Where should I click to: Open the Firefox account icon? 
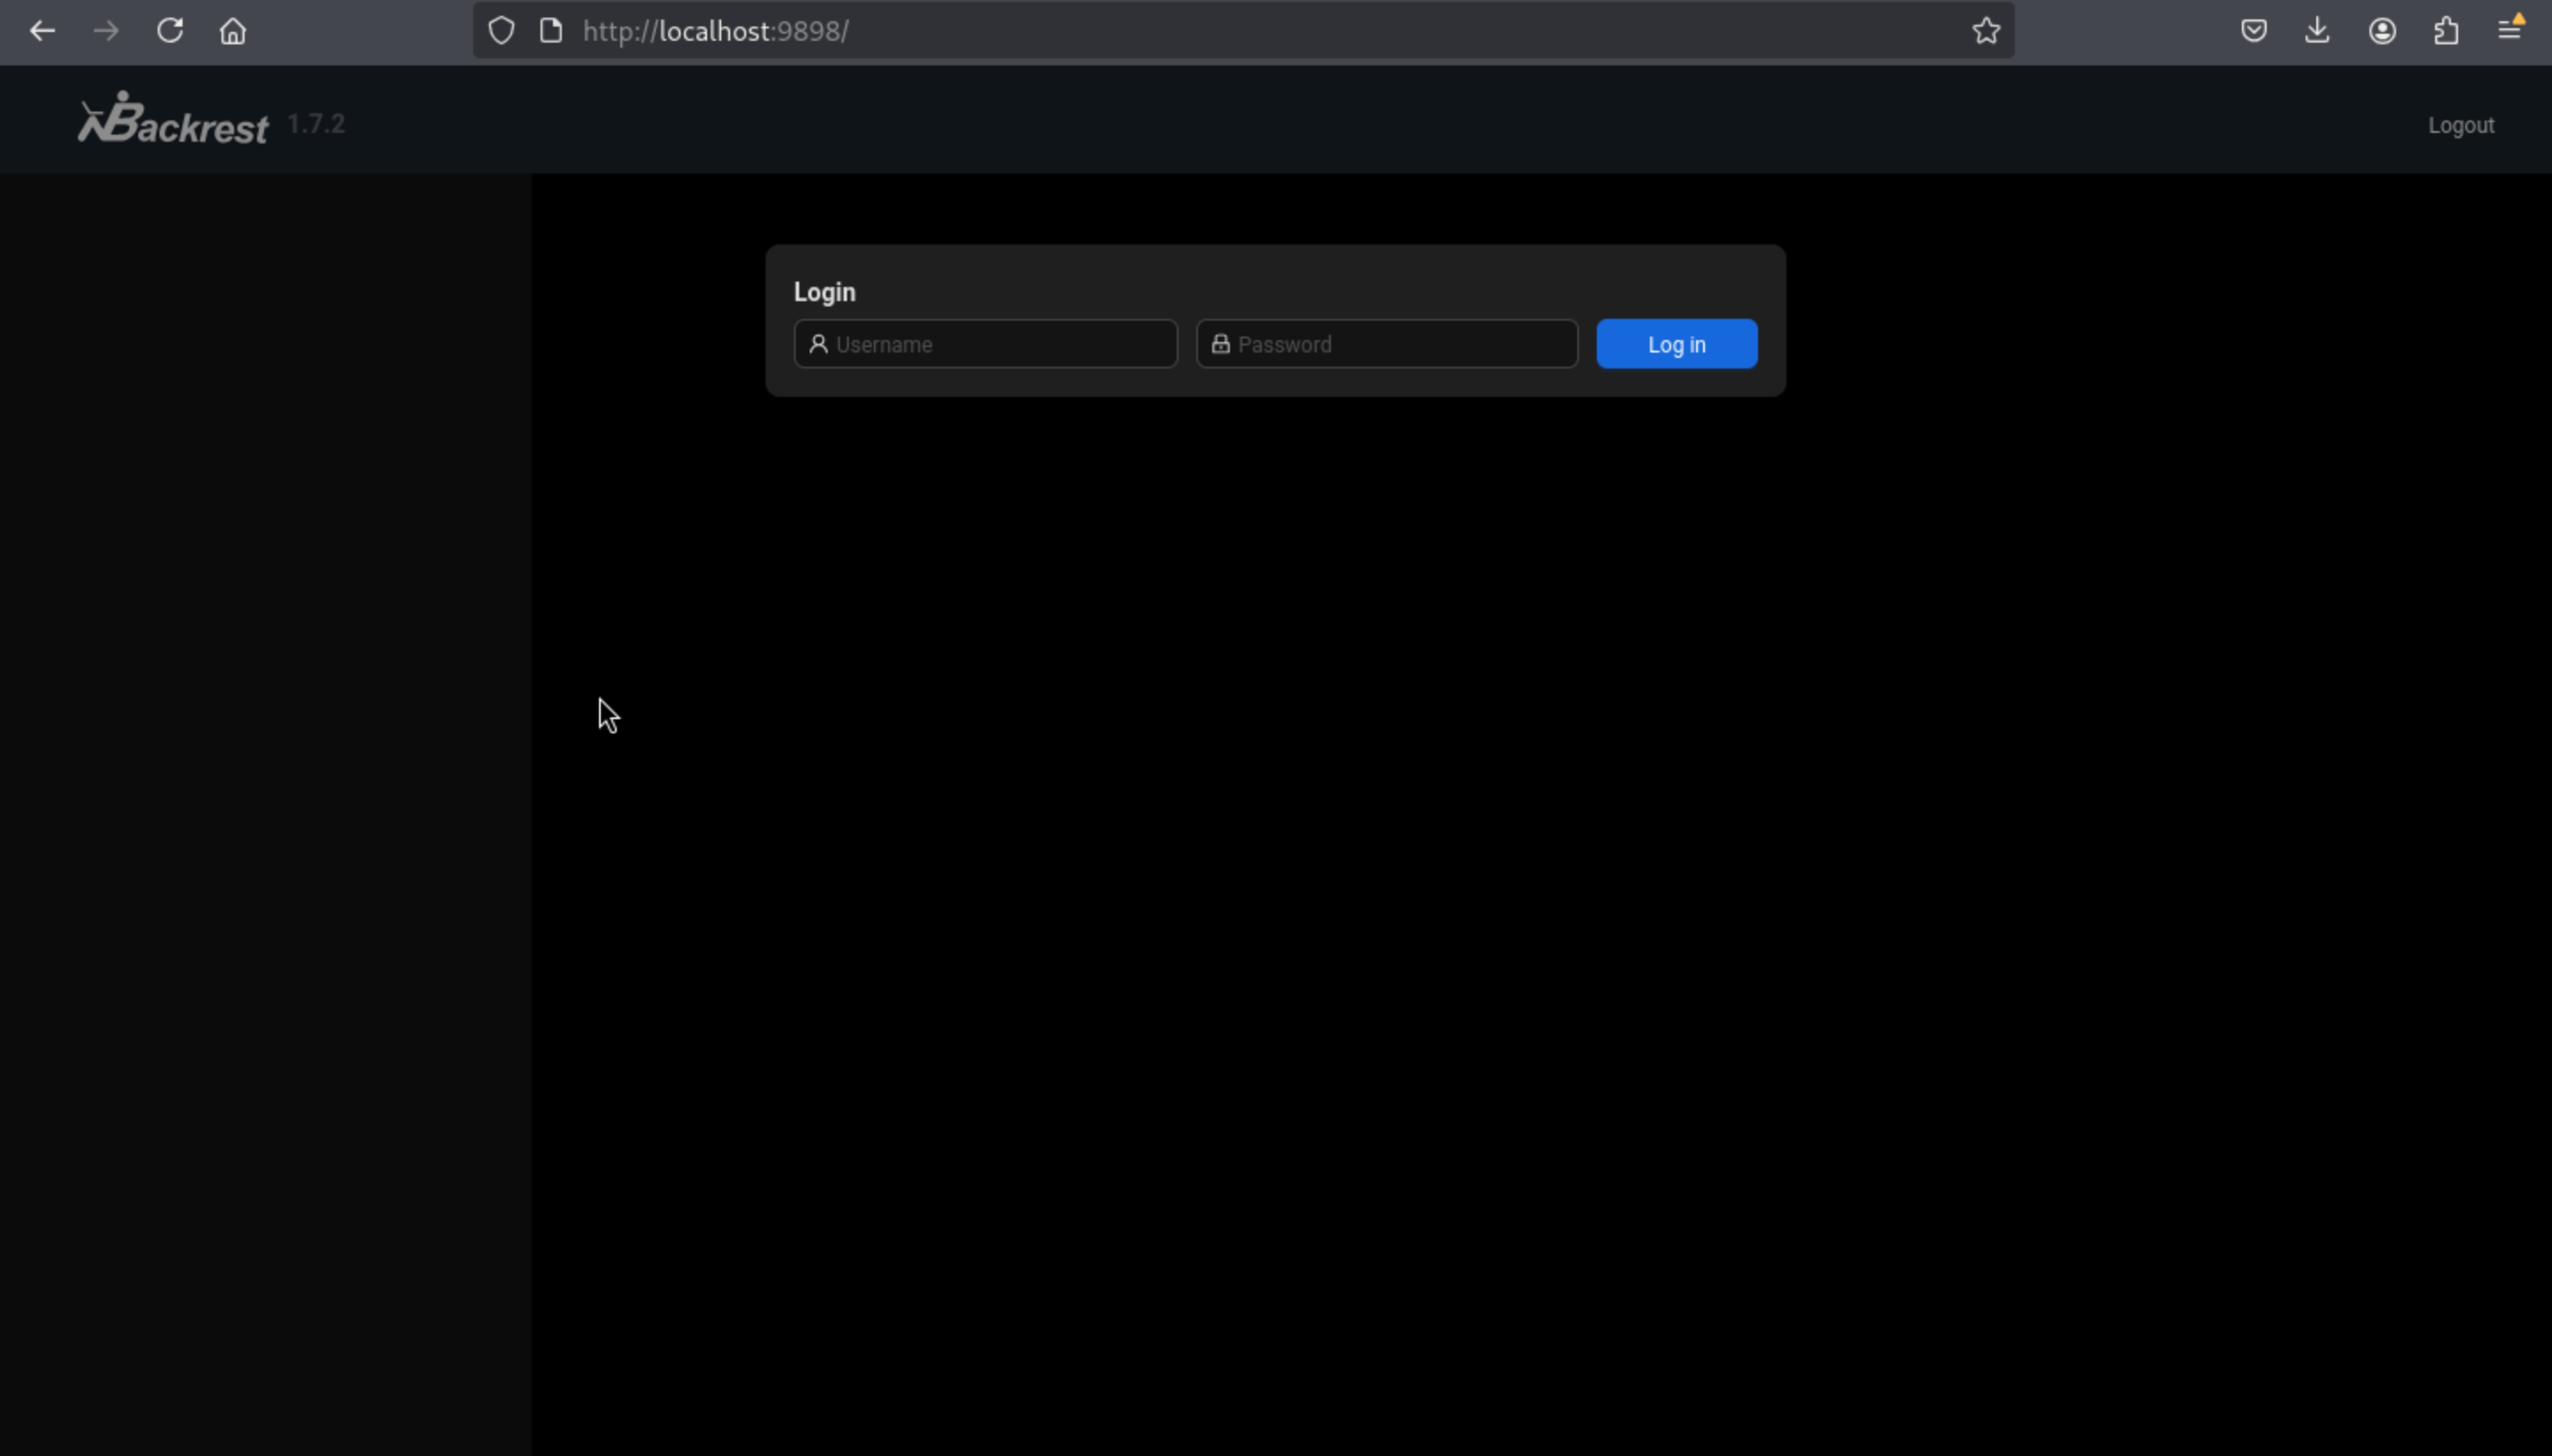coord(2382,31)
